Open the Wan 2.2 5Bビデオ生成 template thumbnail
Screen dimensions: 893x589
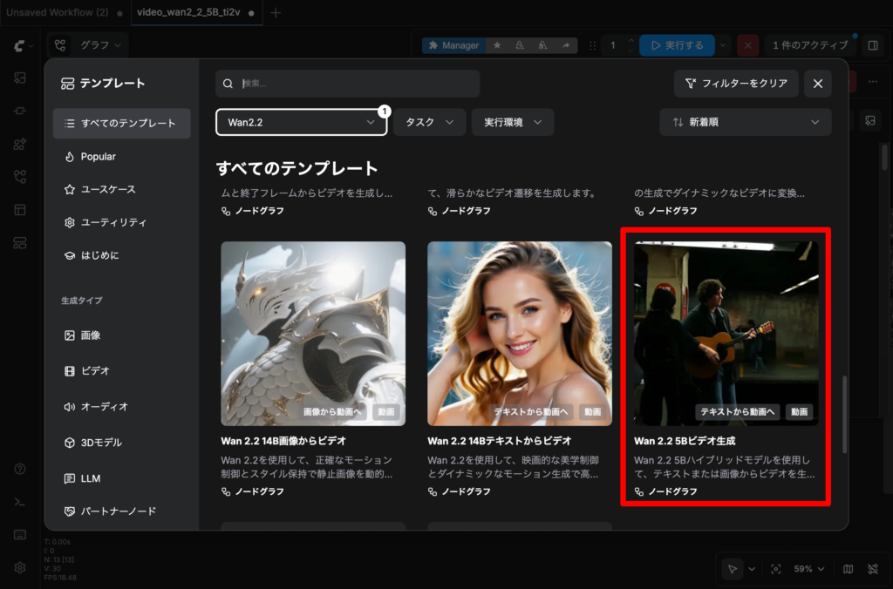[x=726, y=333]
